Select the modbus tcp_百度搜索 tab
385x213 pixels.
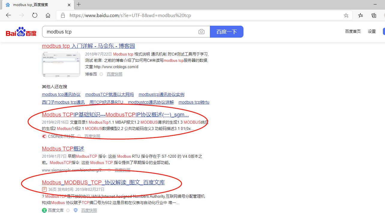pyautogui.click(x=37, y=5)
